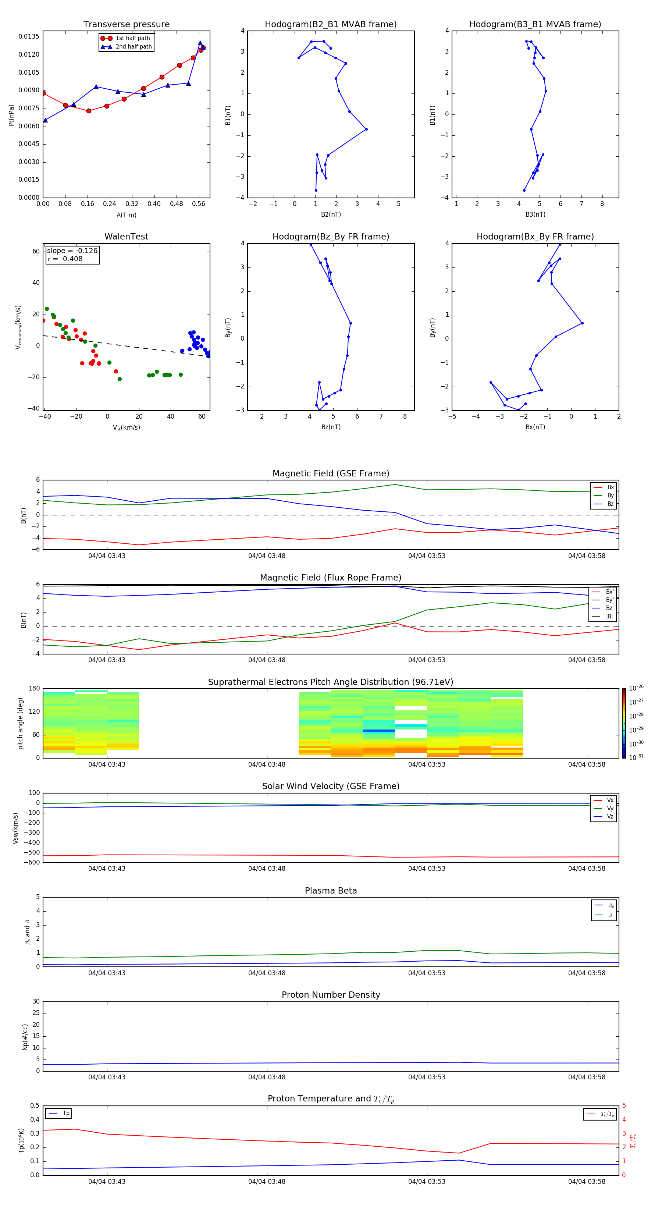Click the '04/04 03:43' tick under GSE magnetic field

tap(107, 556)
